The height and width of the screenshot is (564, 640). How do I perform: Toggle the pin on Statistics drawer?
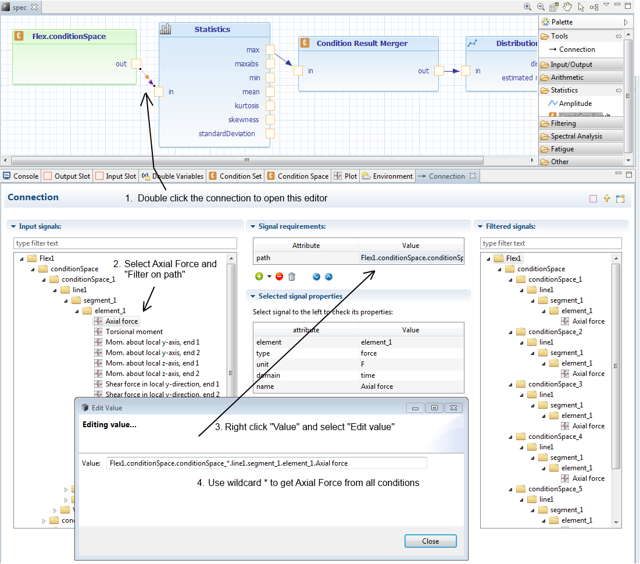pos(619,90)
